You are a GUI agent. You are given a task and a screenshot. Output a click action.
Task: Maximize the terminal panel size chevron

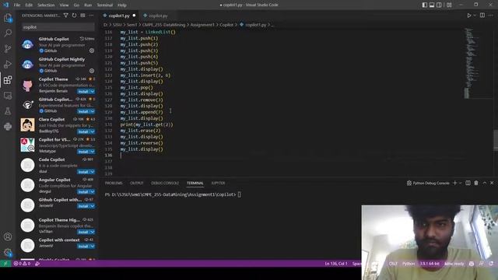coord(484,183)
